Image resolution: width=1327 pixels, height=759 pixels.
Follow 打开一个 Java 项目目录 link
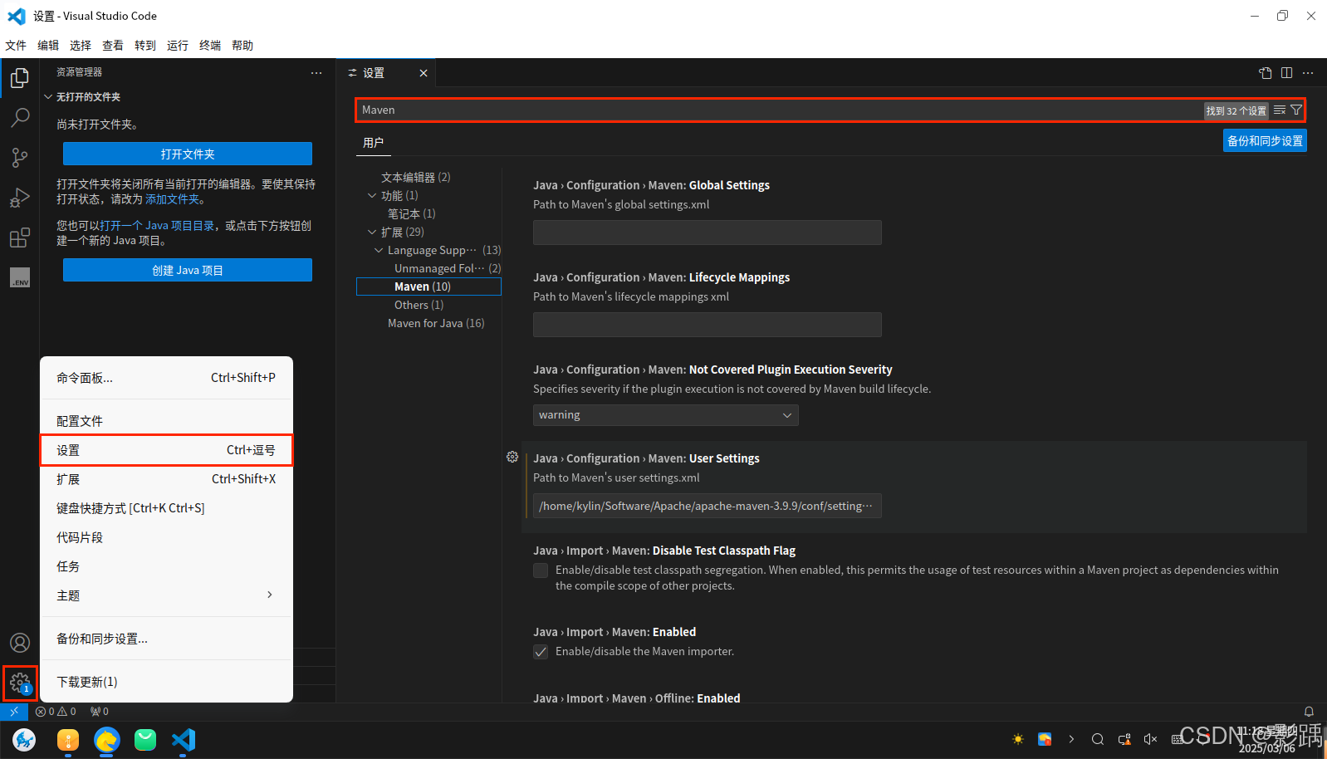(x=157, y=226)
